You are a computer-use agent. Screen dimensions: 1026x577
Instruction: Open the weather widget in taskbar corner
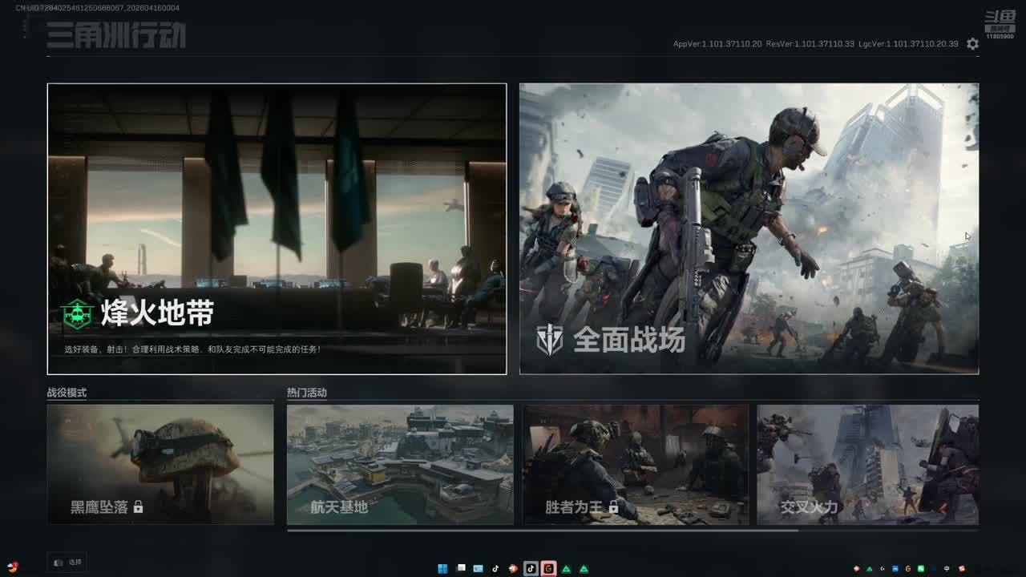click(12, 567)
